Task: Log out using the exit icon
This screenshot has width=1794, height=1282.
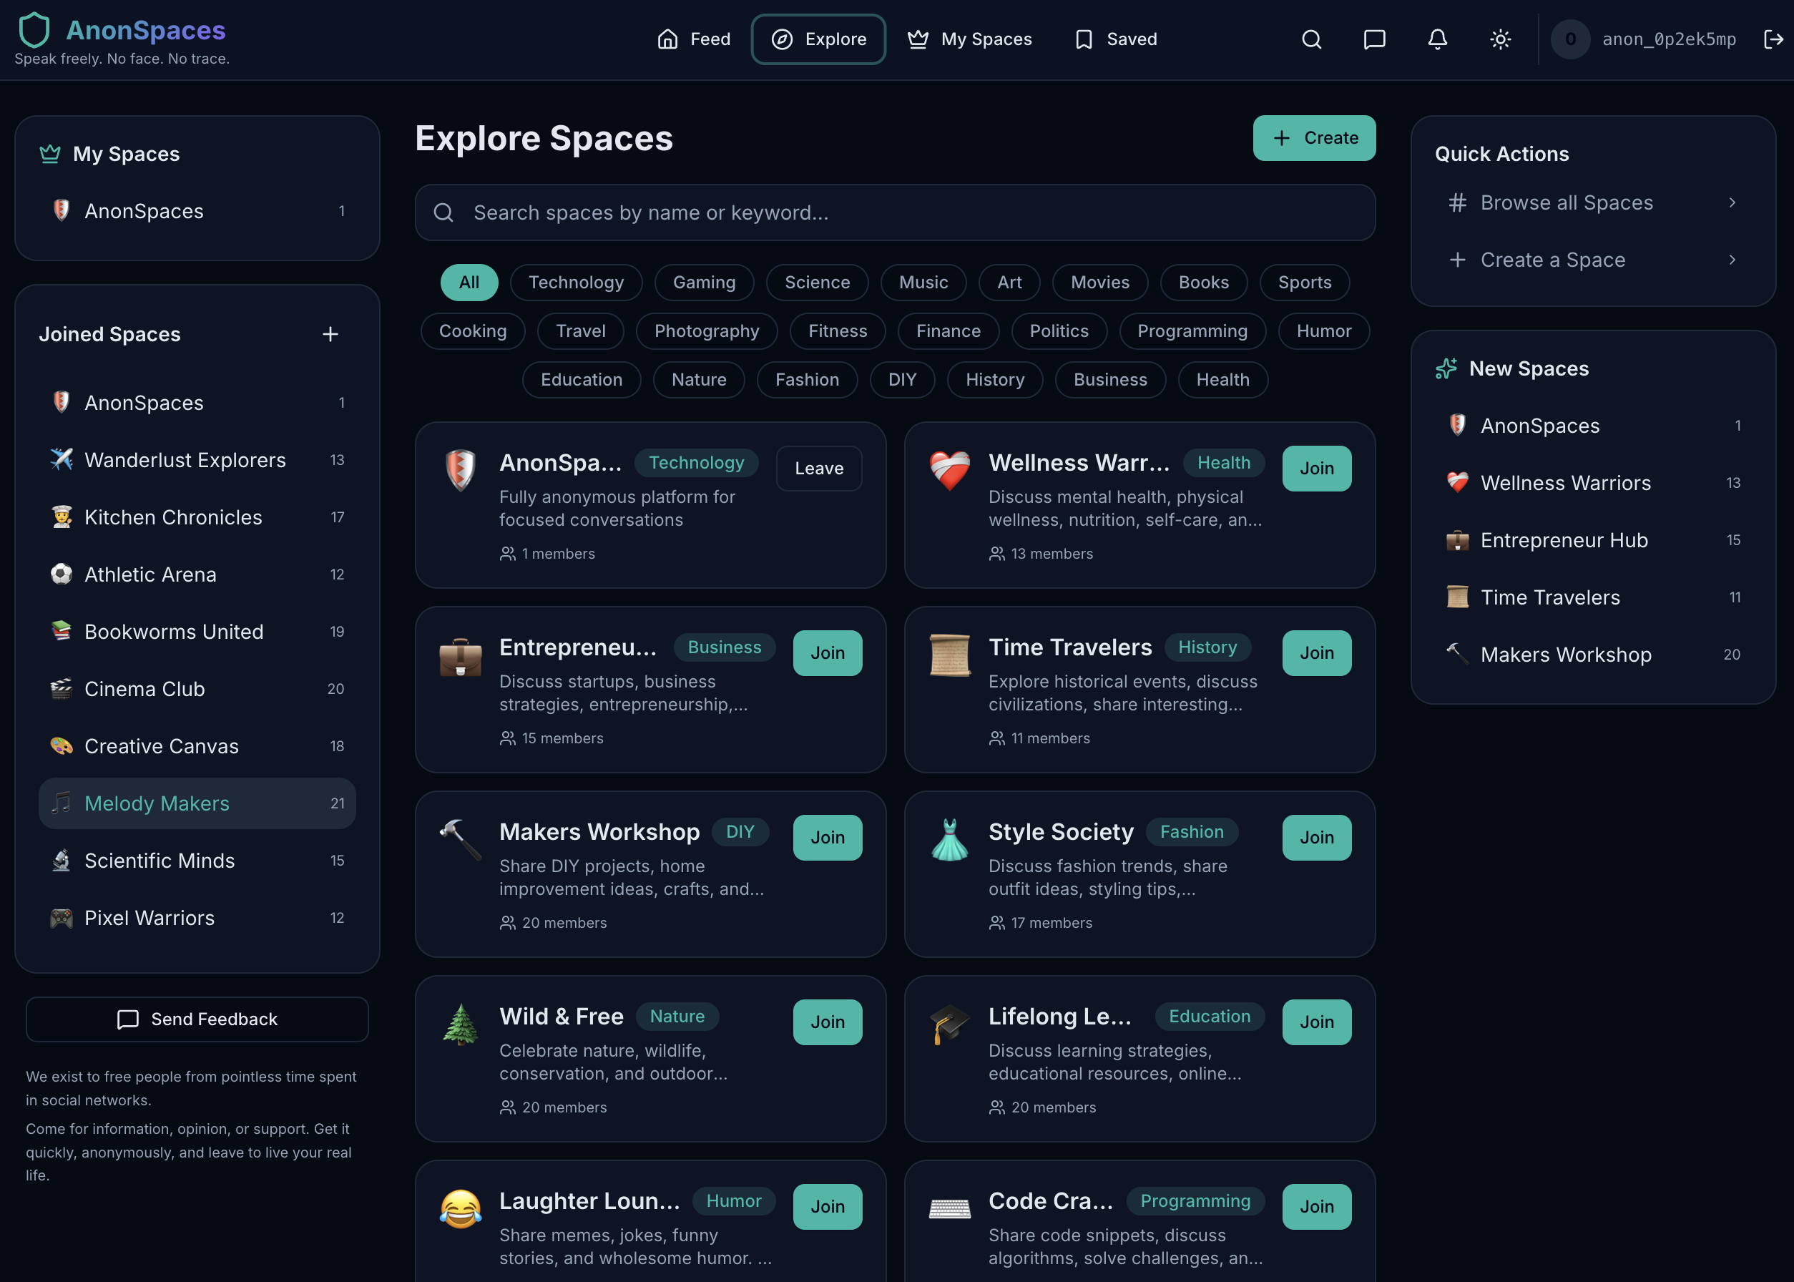Action: (1773, 39)
